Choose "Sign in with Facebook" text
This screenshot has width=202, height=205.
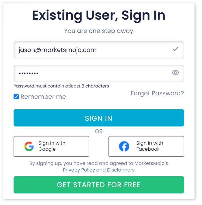pyautogui.click(x=149, y=146)
